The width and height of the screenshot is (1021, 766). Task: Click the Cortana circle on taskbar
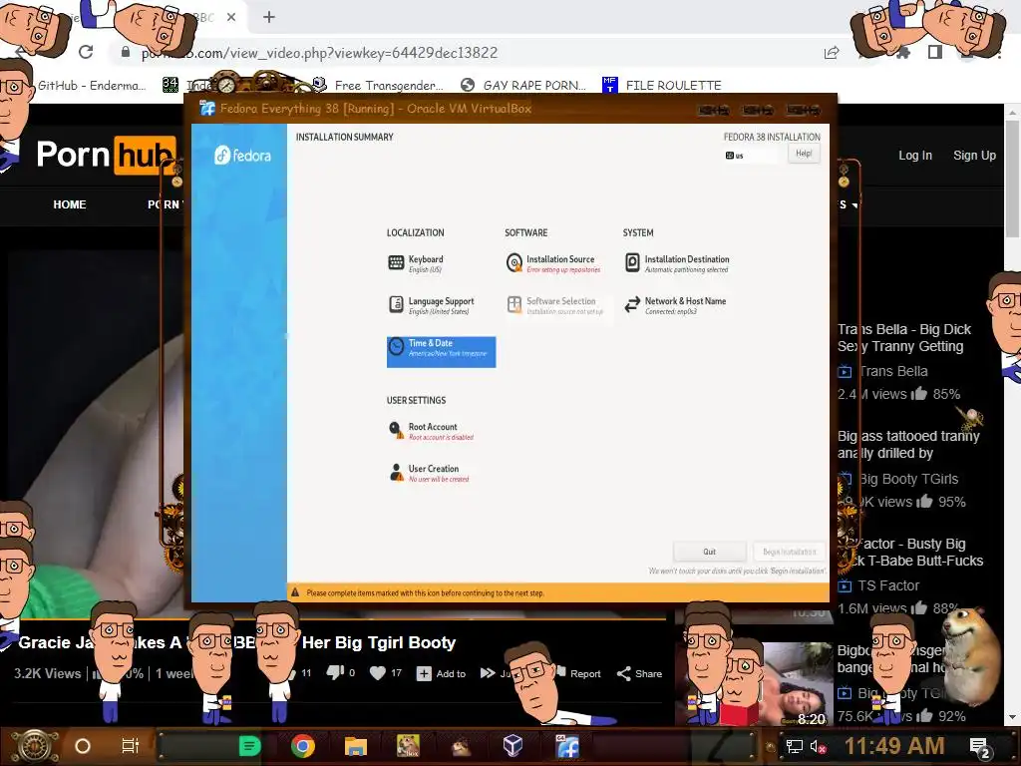(83, 746)
